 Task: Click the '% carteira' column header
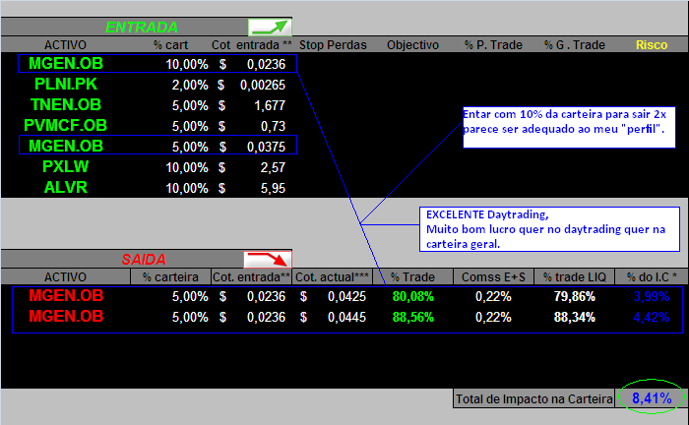[x=170, y=277]
